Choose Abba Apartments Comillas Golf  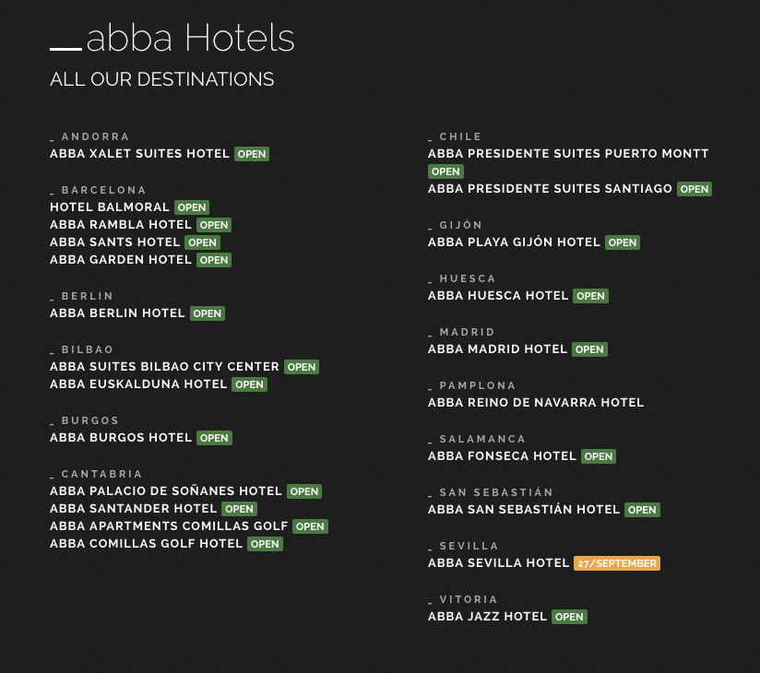(169, 526)
